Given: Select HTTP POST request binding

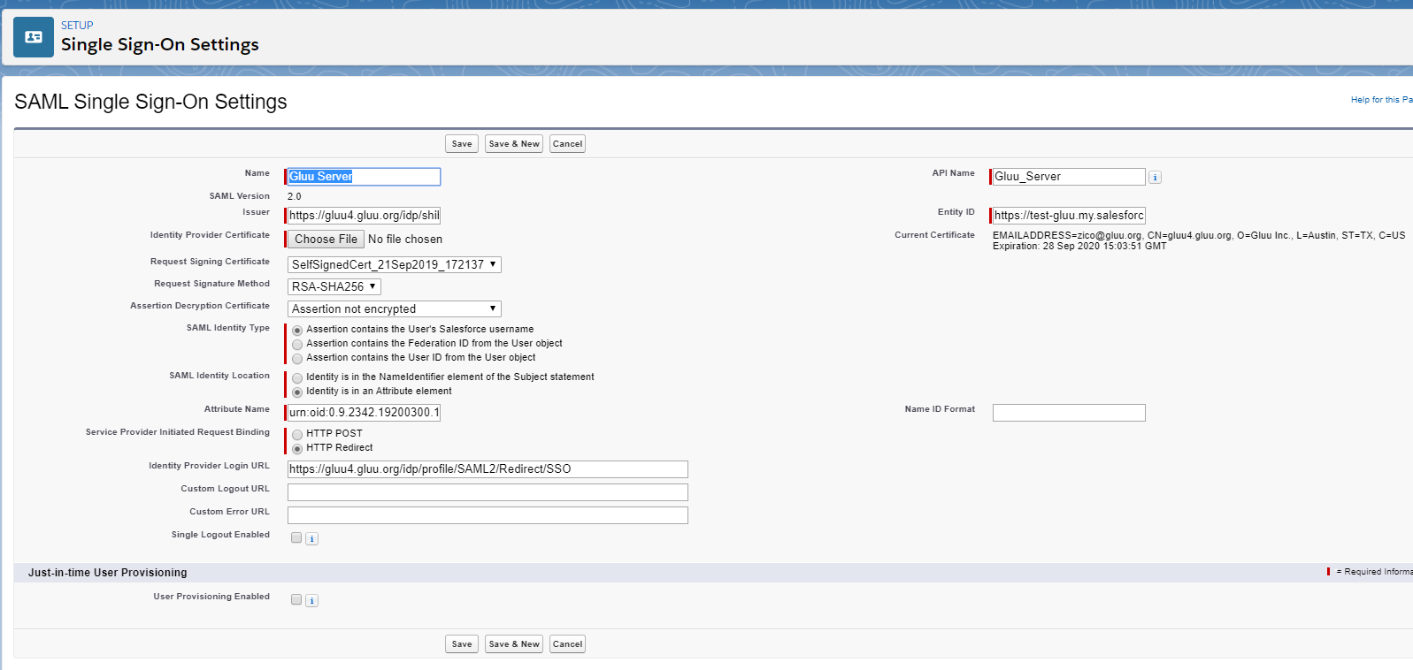Looking at the screenshot, I should coord(297,434).
